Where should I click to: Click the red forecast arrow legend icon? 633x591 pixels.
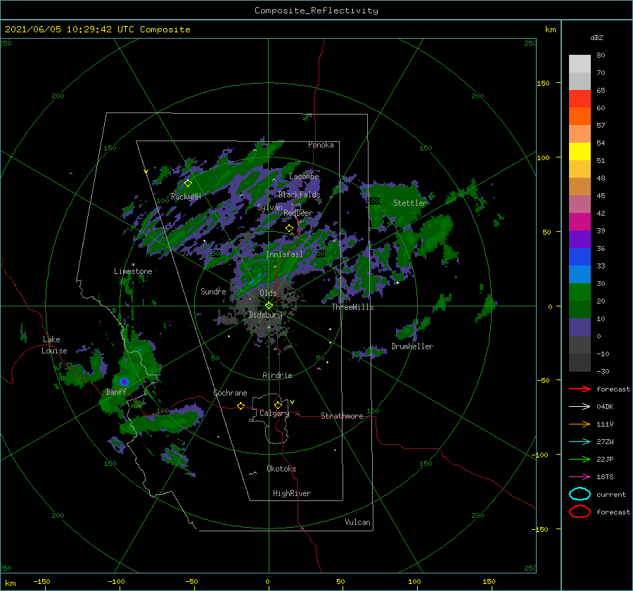tap(580, 389)
